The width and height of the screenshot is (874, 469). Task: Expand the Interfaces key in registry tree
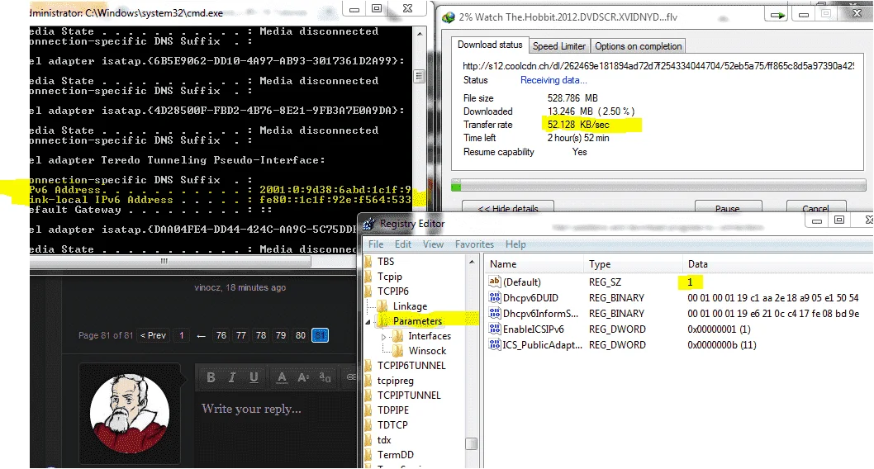383,336
